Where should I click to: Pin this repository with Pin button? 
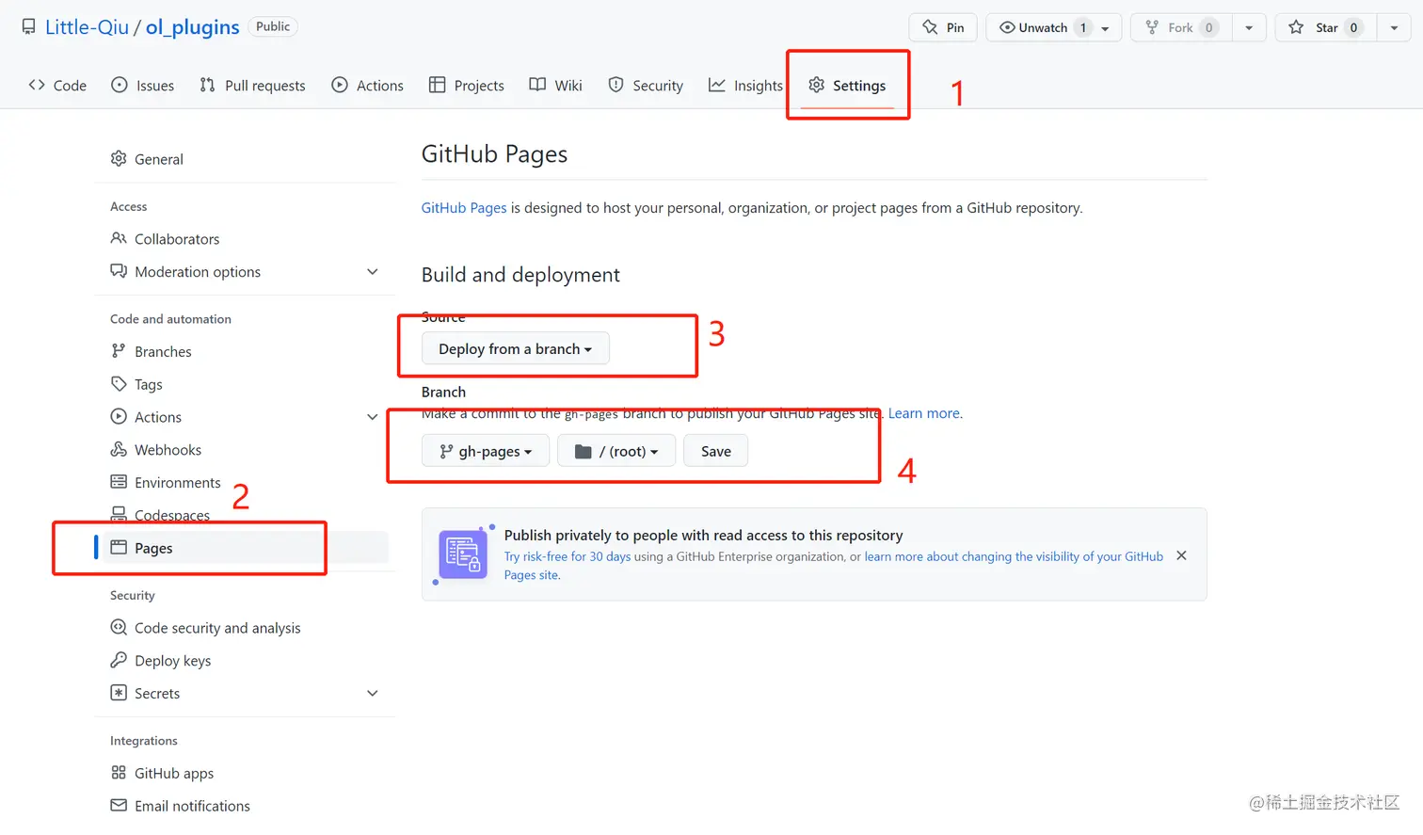[x=943, y=27]
